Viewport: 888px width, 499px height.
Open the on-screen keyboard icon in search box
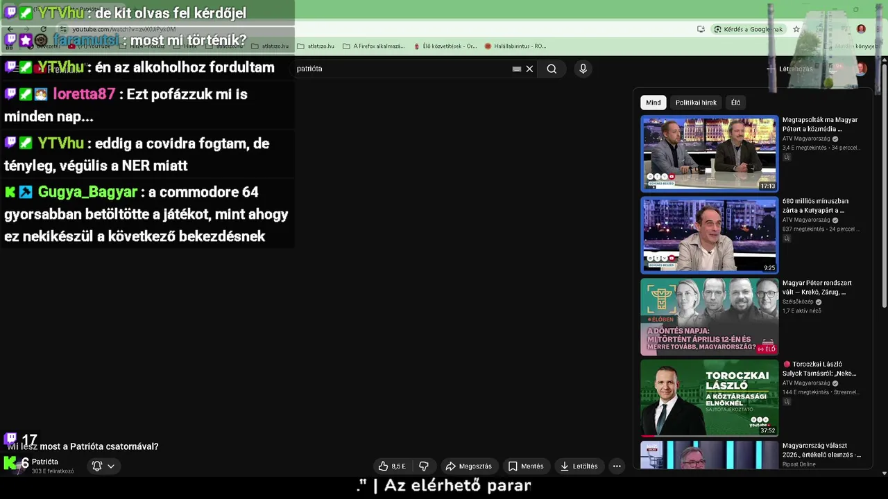[517, 69]
